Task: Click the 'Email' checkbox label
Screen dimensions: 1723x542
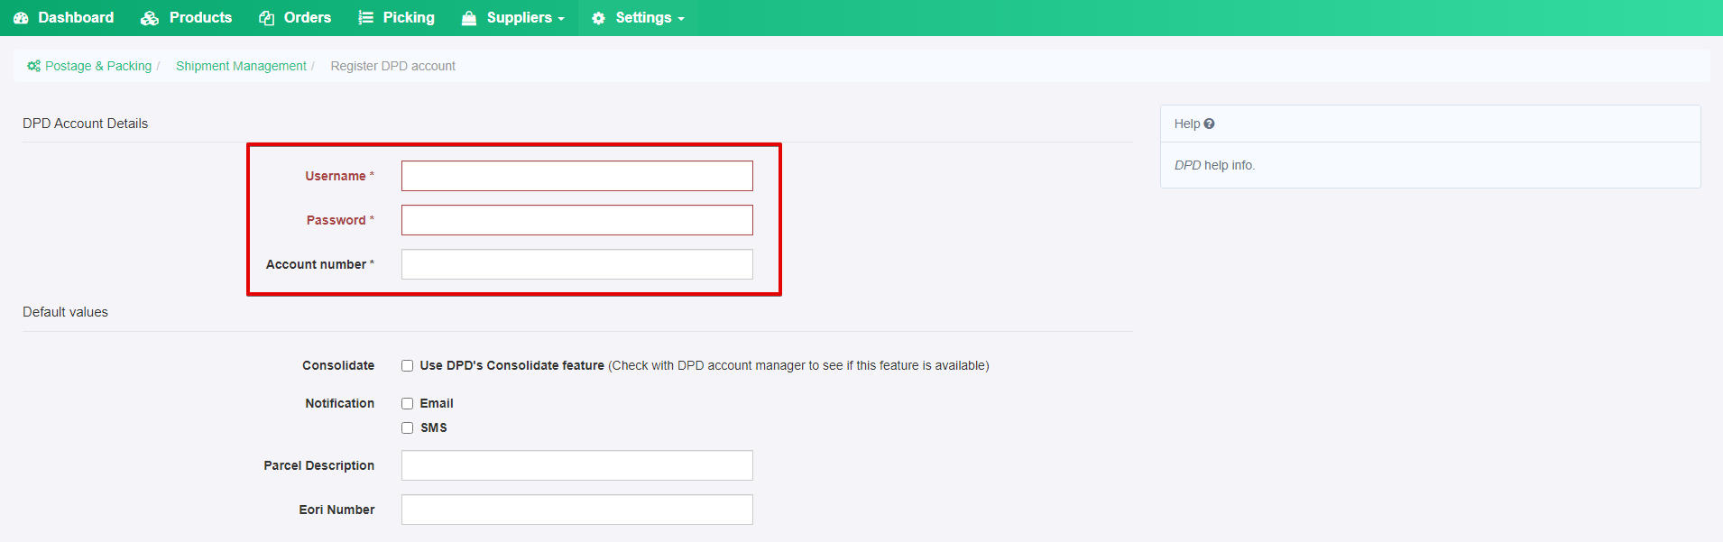Action: [x=437, y=403]
